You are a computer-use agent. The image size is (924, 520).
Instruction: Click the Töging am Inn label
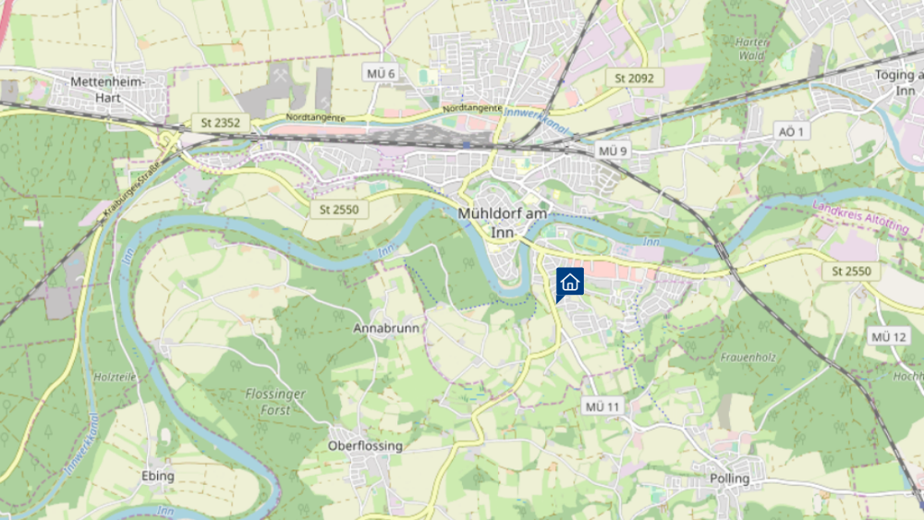click(x=899, y=82)
